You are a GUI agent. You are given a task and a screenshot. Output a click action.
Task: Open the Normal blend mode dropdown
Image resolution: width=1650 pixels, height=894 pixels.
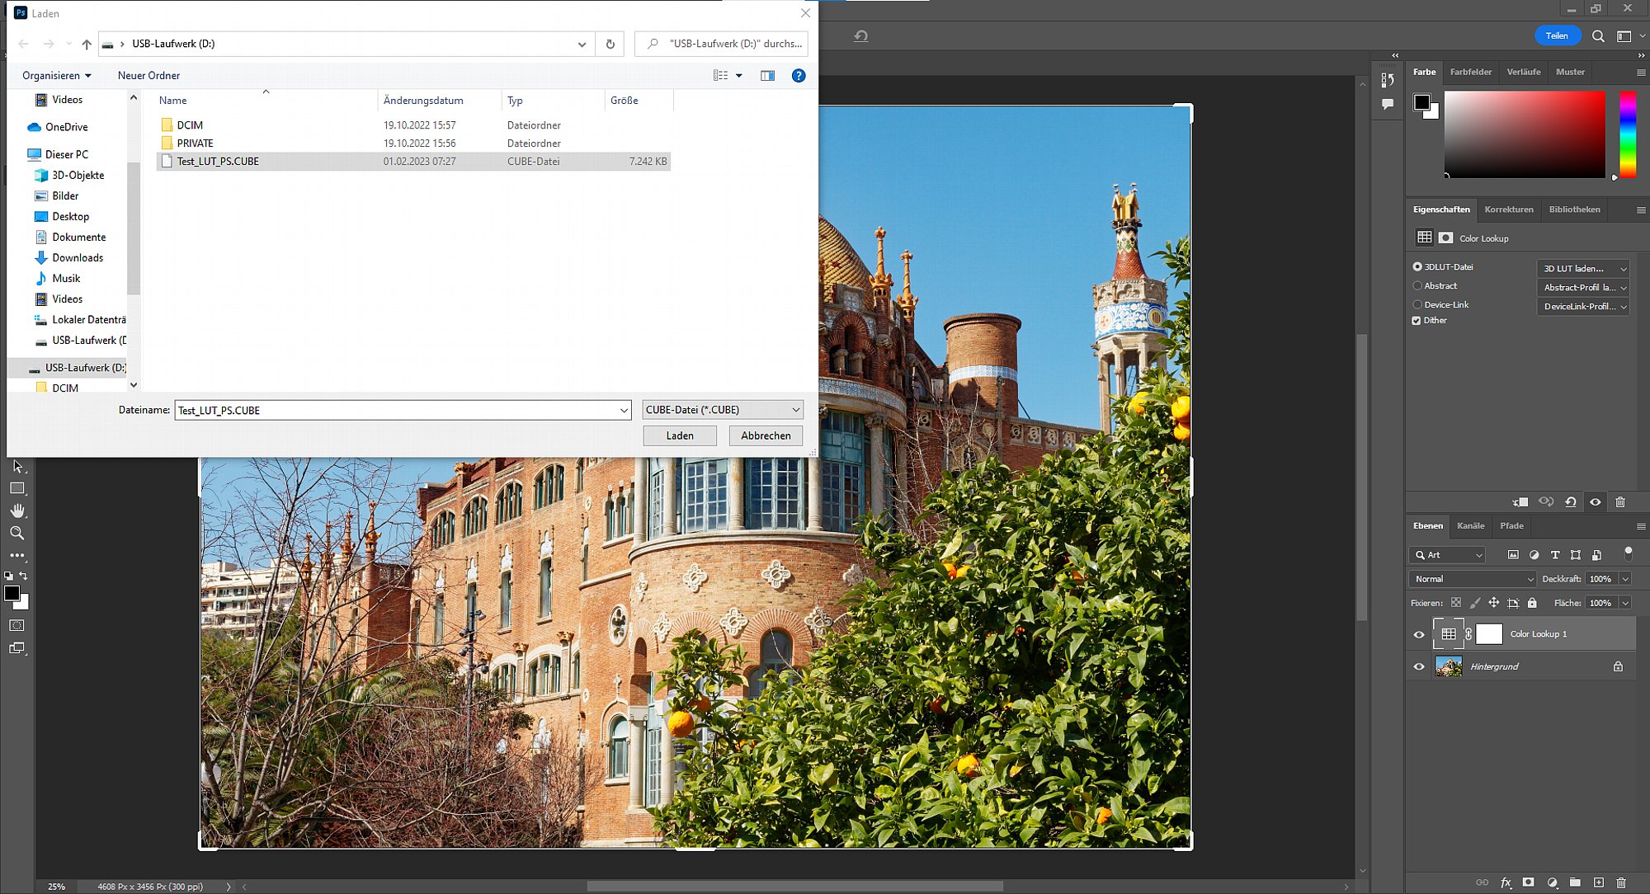(1473, 579)
